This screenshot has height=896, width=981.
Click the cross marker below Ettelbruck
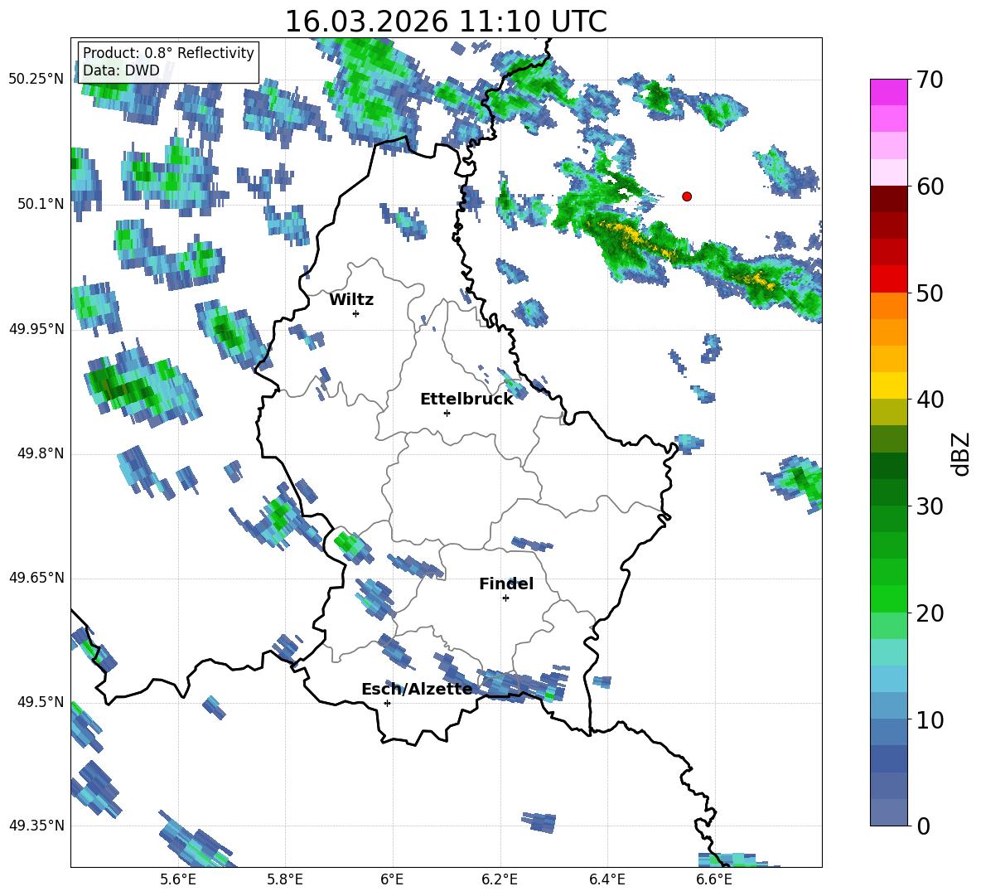[446, 413]
